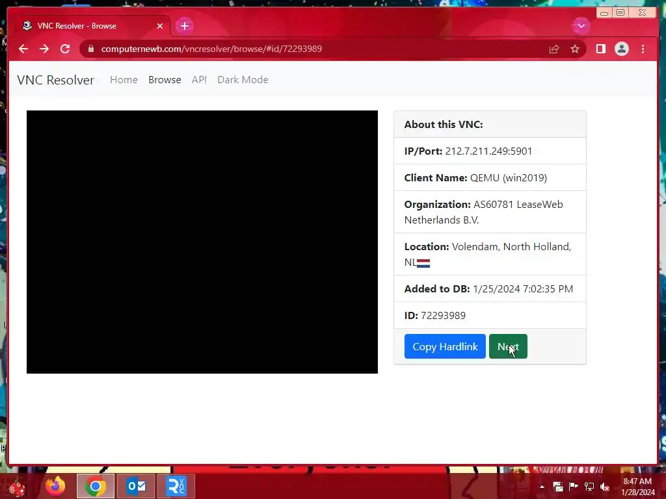
Task: Open the Action Center flag icon
Action: [x=574, y=487]
